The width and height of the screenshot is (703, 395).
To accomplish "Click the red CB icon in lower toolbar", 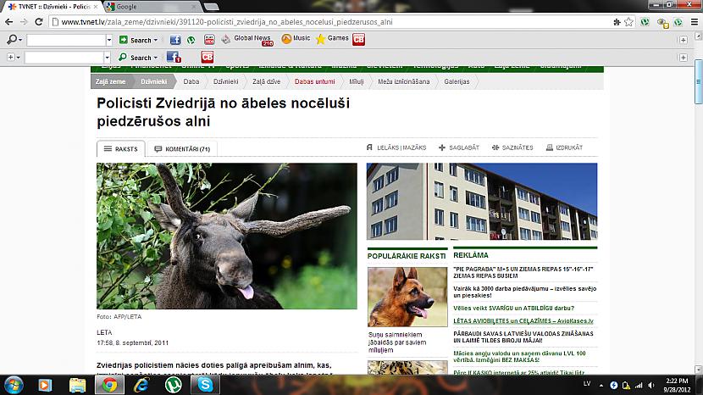I will coord(208,57).
